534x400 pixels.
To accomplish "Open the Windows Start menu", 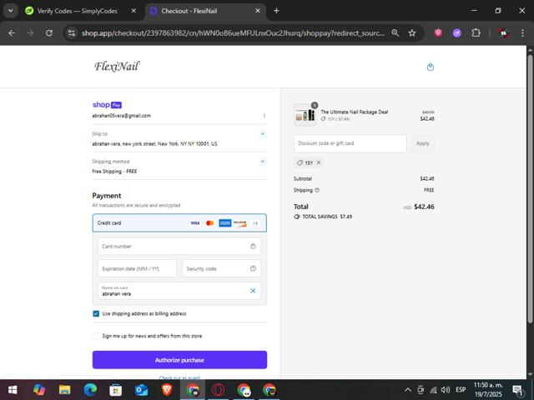I will [x=13, y=390].
